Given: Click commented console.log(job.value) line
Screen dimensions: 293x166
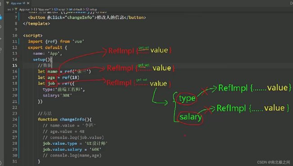Looking at the screenshot, I should 73,137.
